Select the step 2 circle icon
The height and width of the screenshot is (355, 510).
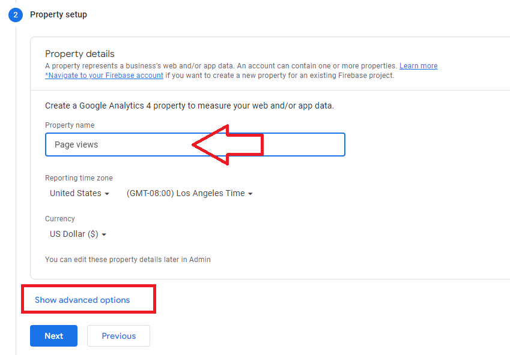click(x=16, y=15)
